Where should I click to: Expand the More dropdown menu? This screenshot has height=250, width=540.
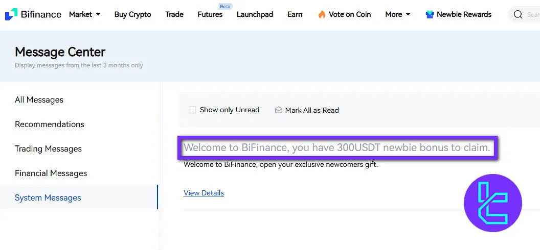[x=398, y=14]
